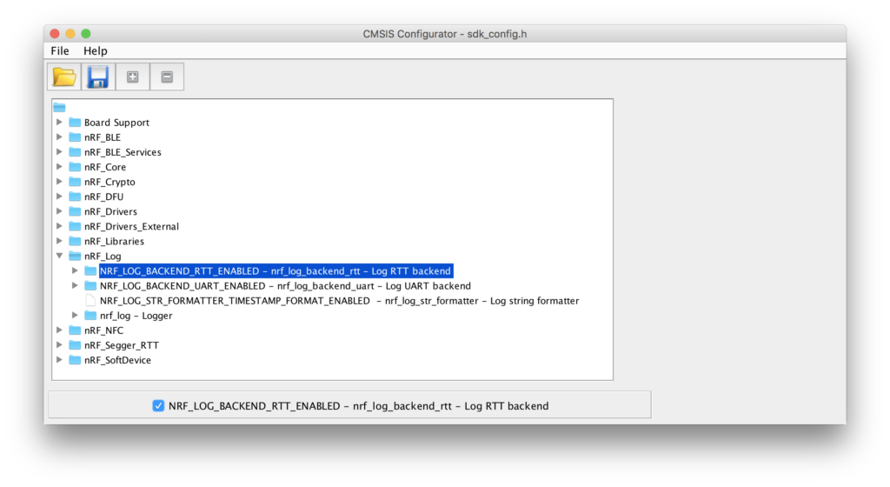Select nRF_BLE tree row text
This screenshot has height=487, width=890.
(x=103, y=137)
